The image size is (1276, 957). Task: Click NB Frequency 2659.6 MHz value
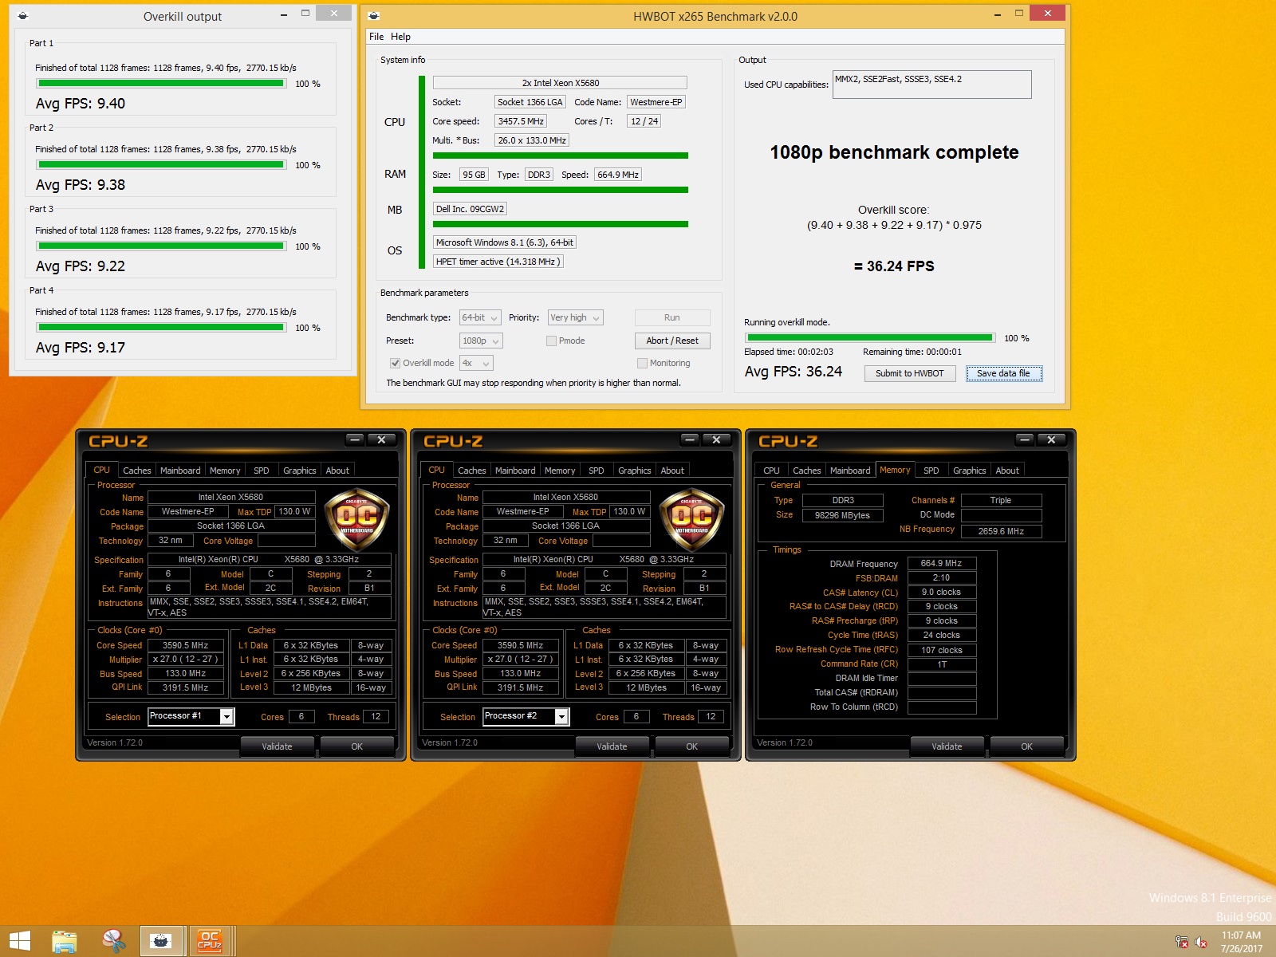1001,531
